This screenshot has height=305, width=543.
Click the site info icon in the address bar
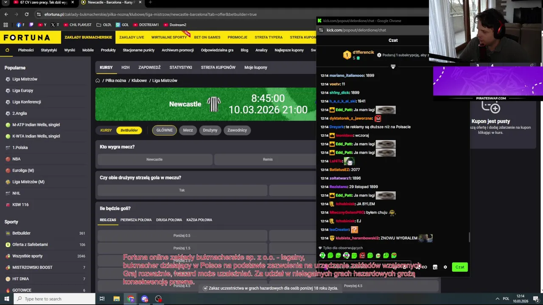pyautogui.click(x=39, y=14)
